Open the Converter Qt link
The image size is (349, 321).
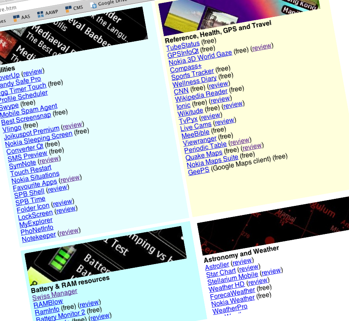25,149
